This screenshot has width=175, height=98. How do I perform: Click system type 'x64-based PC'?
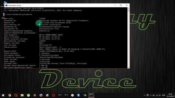[x=45, y=45]
